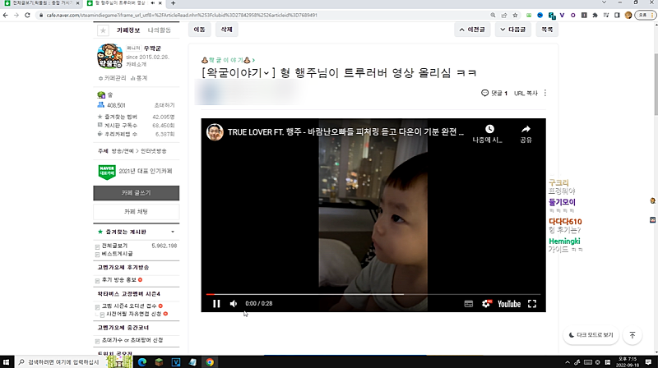Click the video share arrow icon
The height and width of the screenshot is (368, 658).
click(x=526, y=133)
